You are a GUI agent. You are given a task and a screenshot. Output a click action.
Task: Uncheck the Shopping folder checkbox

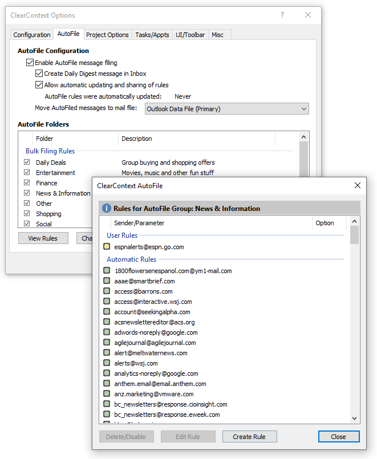point(27,213)
